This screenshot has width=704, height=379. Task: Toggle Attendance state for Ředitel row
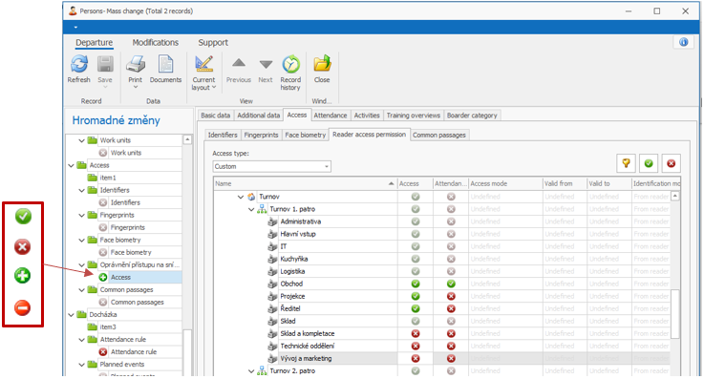point(451,309)
